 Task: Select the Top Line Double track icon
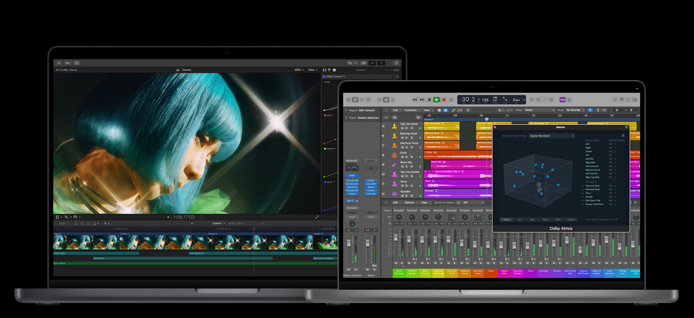pos(394,174)
